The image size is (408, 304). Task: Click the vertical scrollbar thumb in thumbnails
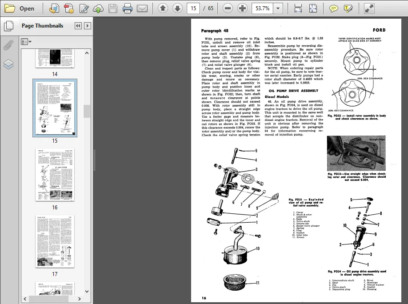(x=87, y=112)
